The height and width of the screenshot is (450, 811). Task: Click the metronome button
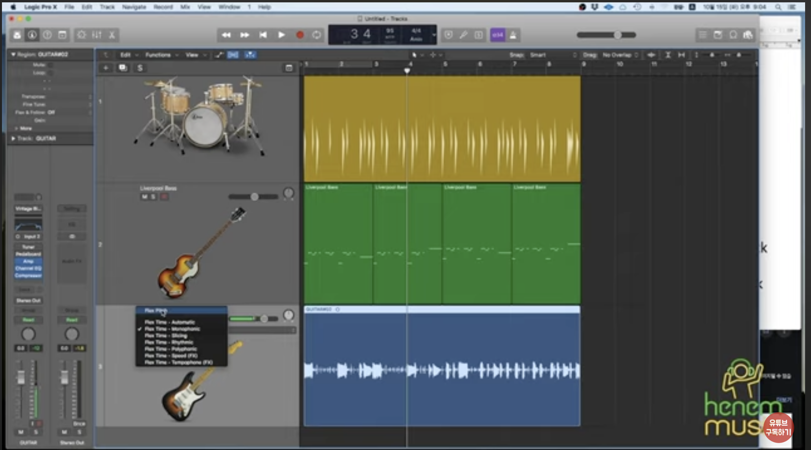513,35
